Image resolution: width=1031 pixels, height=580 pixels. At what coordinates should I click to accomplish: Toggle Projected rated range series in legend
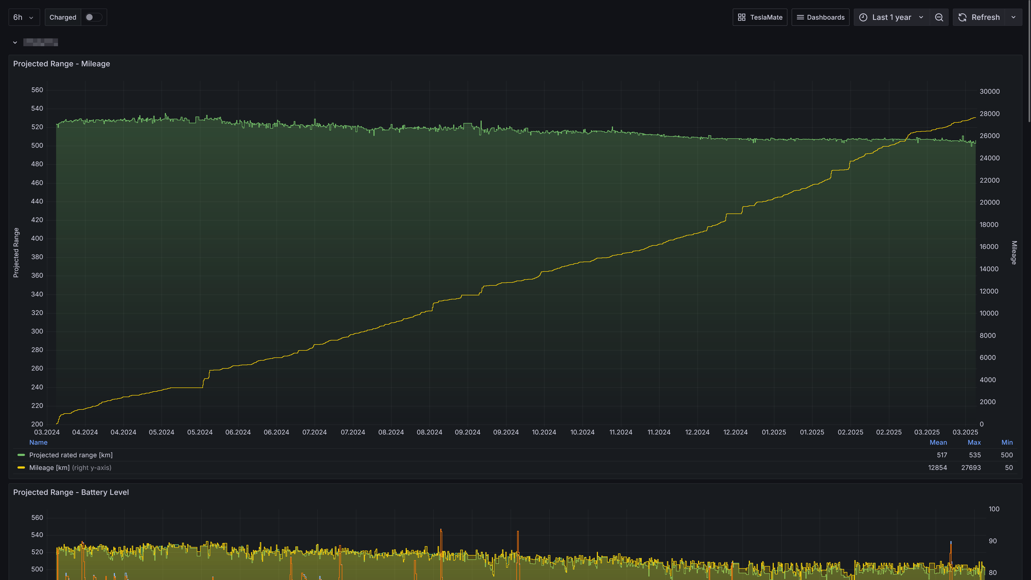[x=71, y=455]
